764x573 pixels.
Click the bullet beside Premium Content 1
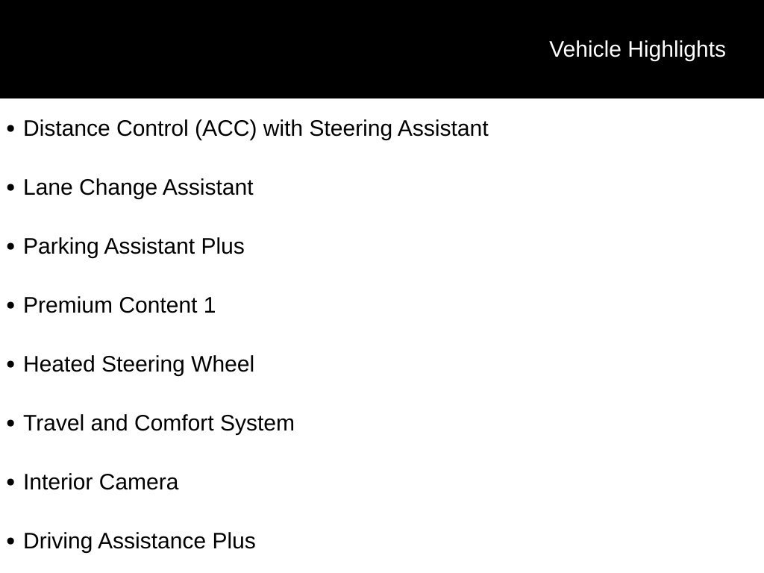10,306
